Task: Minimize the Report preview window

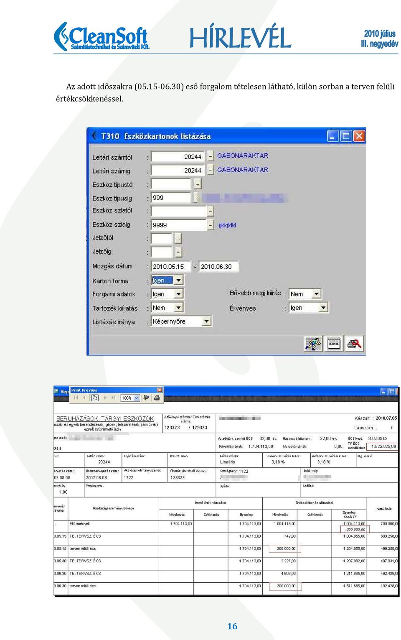Action: 384,392
